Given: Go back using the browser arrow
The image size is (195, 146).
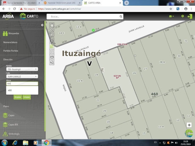Looking at the screenshot, I should 4,9.
